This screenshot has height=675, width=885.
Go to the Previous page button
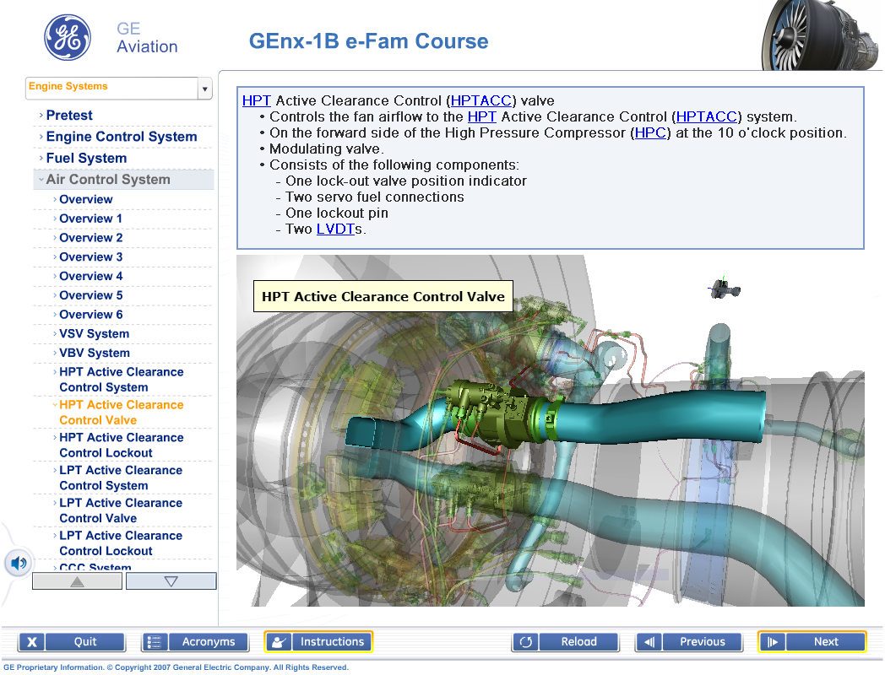pyautogui.click(x=702, y=642)
